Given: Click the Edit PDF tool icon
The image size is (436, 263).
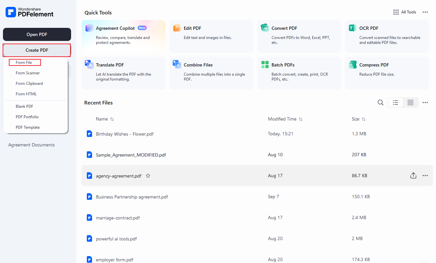Looking at the screenshot, I should pos(177,28).
